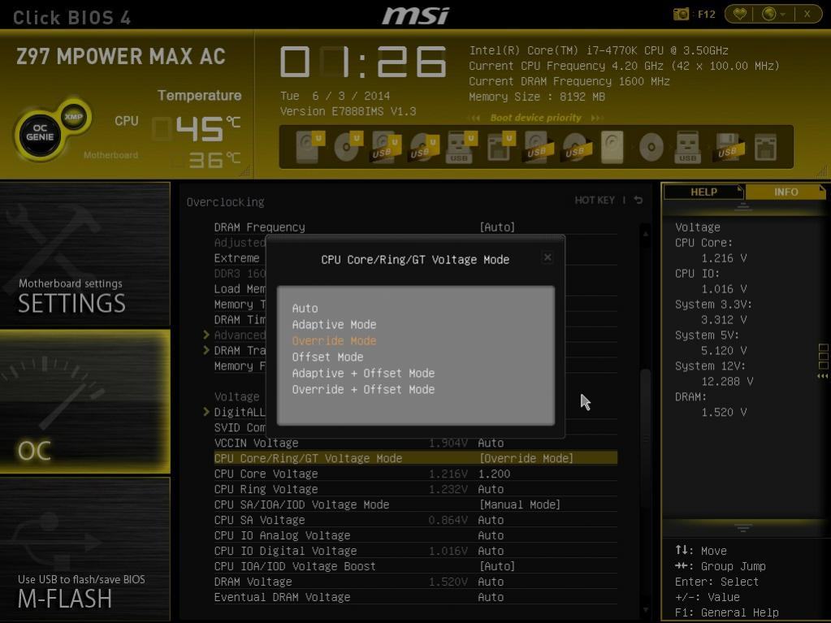Open DRAM Frequency [Auto] dropdown
831x623 pixels.
(497, 227)
